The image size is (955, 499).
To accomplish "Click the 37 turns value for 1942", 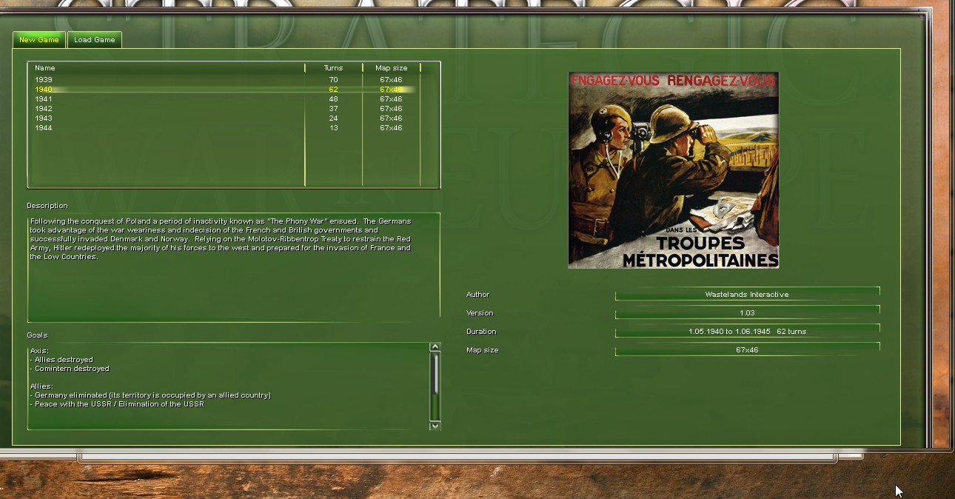I will pos(334,108).
